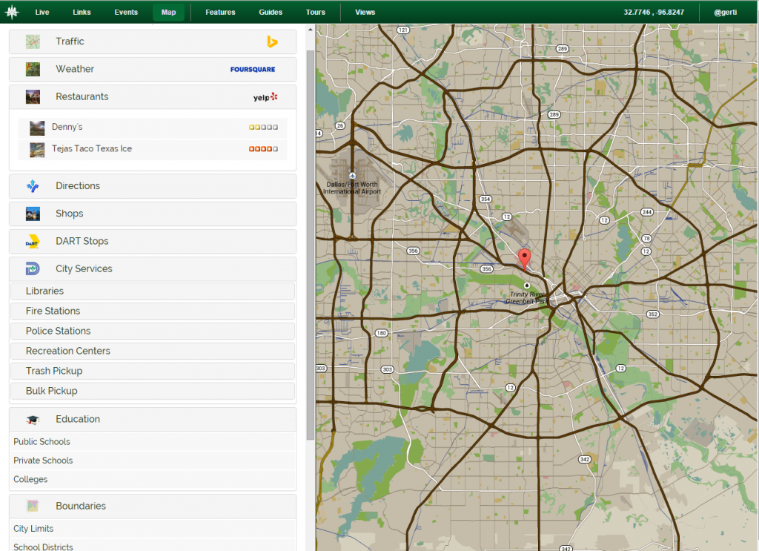
Task: Click the red location pin on map
Action: [x=525, y=258]
